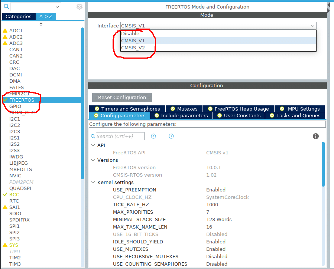Choose CMSIS_V2 from the Interface list
Screen dimensions: 334x269
click(x=218, y=47)
